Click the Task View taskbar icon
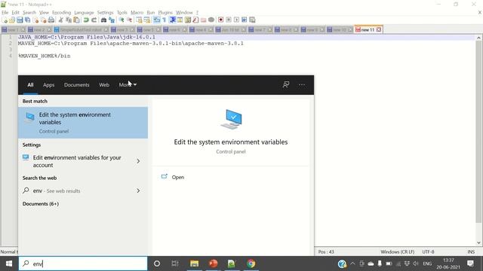483x271 pixels. (x=175, y=263)
